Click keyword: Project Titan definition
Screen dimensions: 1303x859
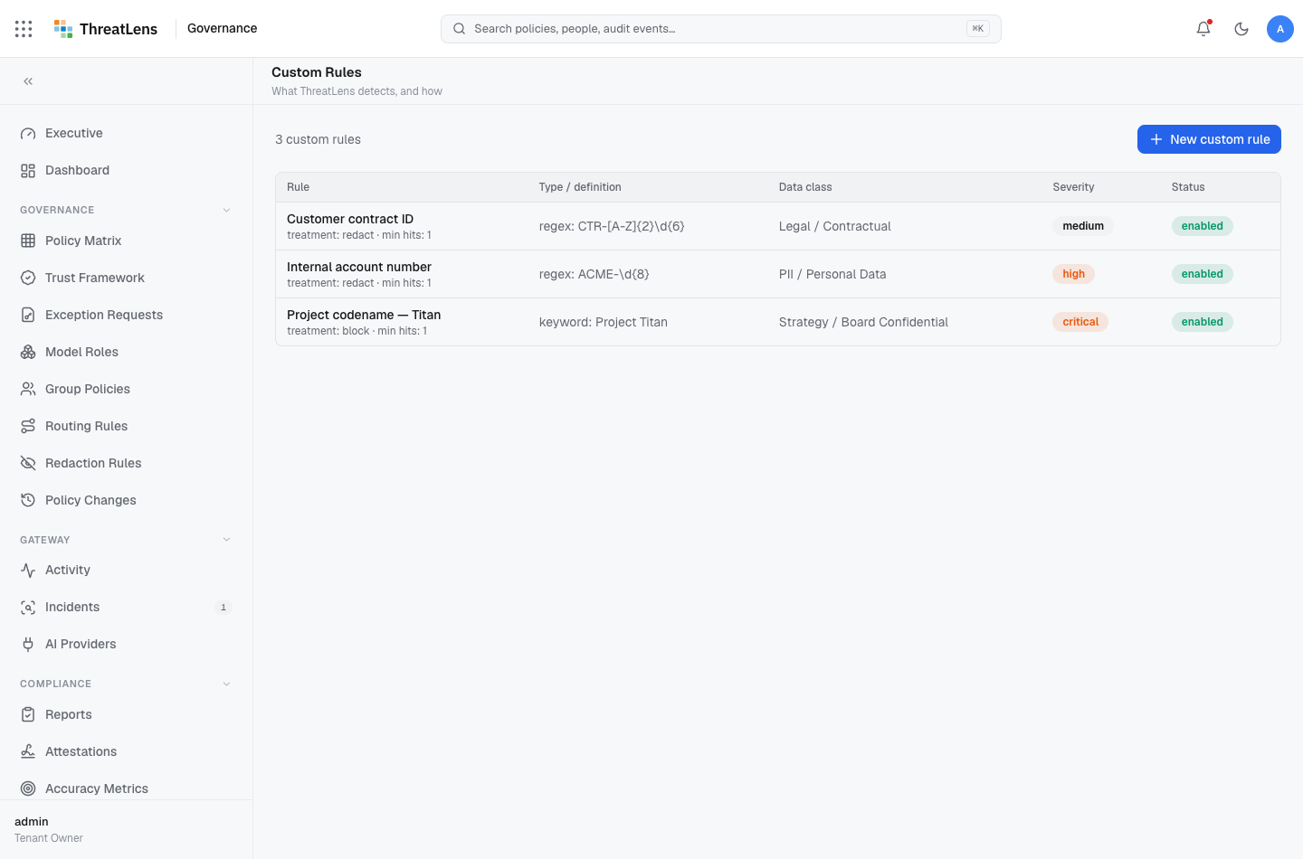click(604, 323)
